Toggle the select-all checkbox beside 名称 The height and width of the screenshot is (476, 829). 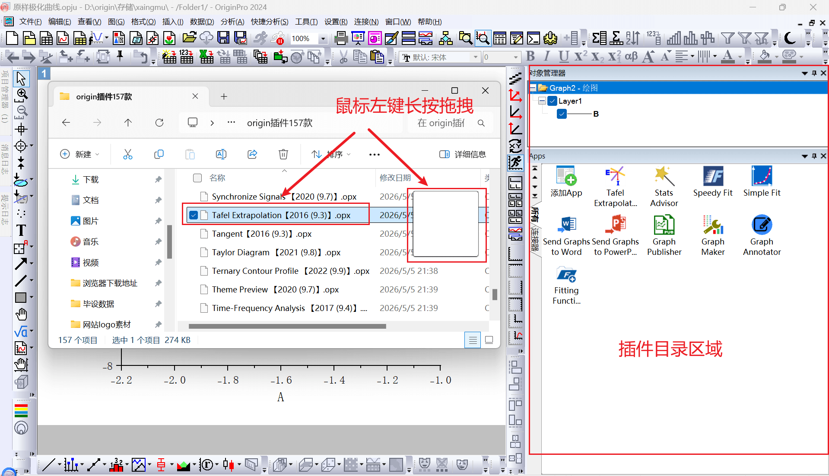[x=197, y=178]
